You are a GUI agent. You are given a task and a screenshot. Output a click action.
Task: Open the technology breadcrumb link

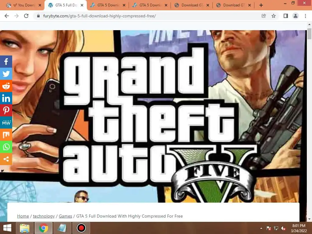coord(44,216)
